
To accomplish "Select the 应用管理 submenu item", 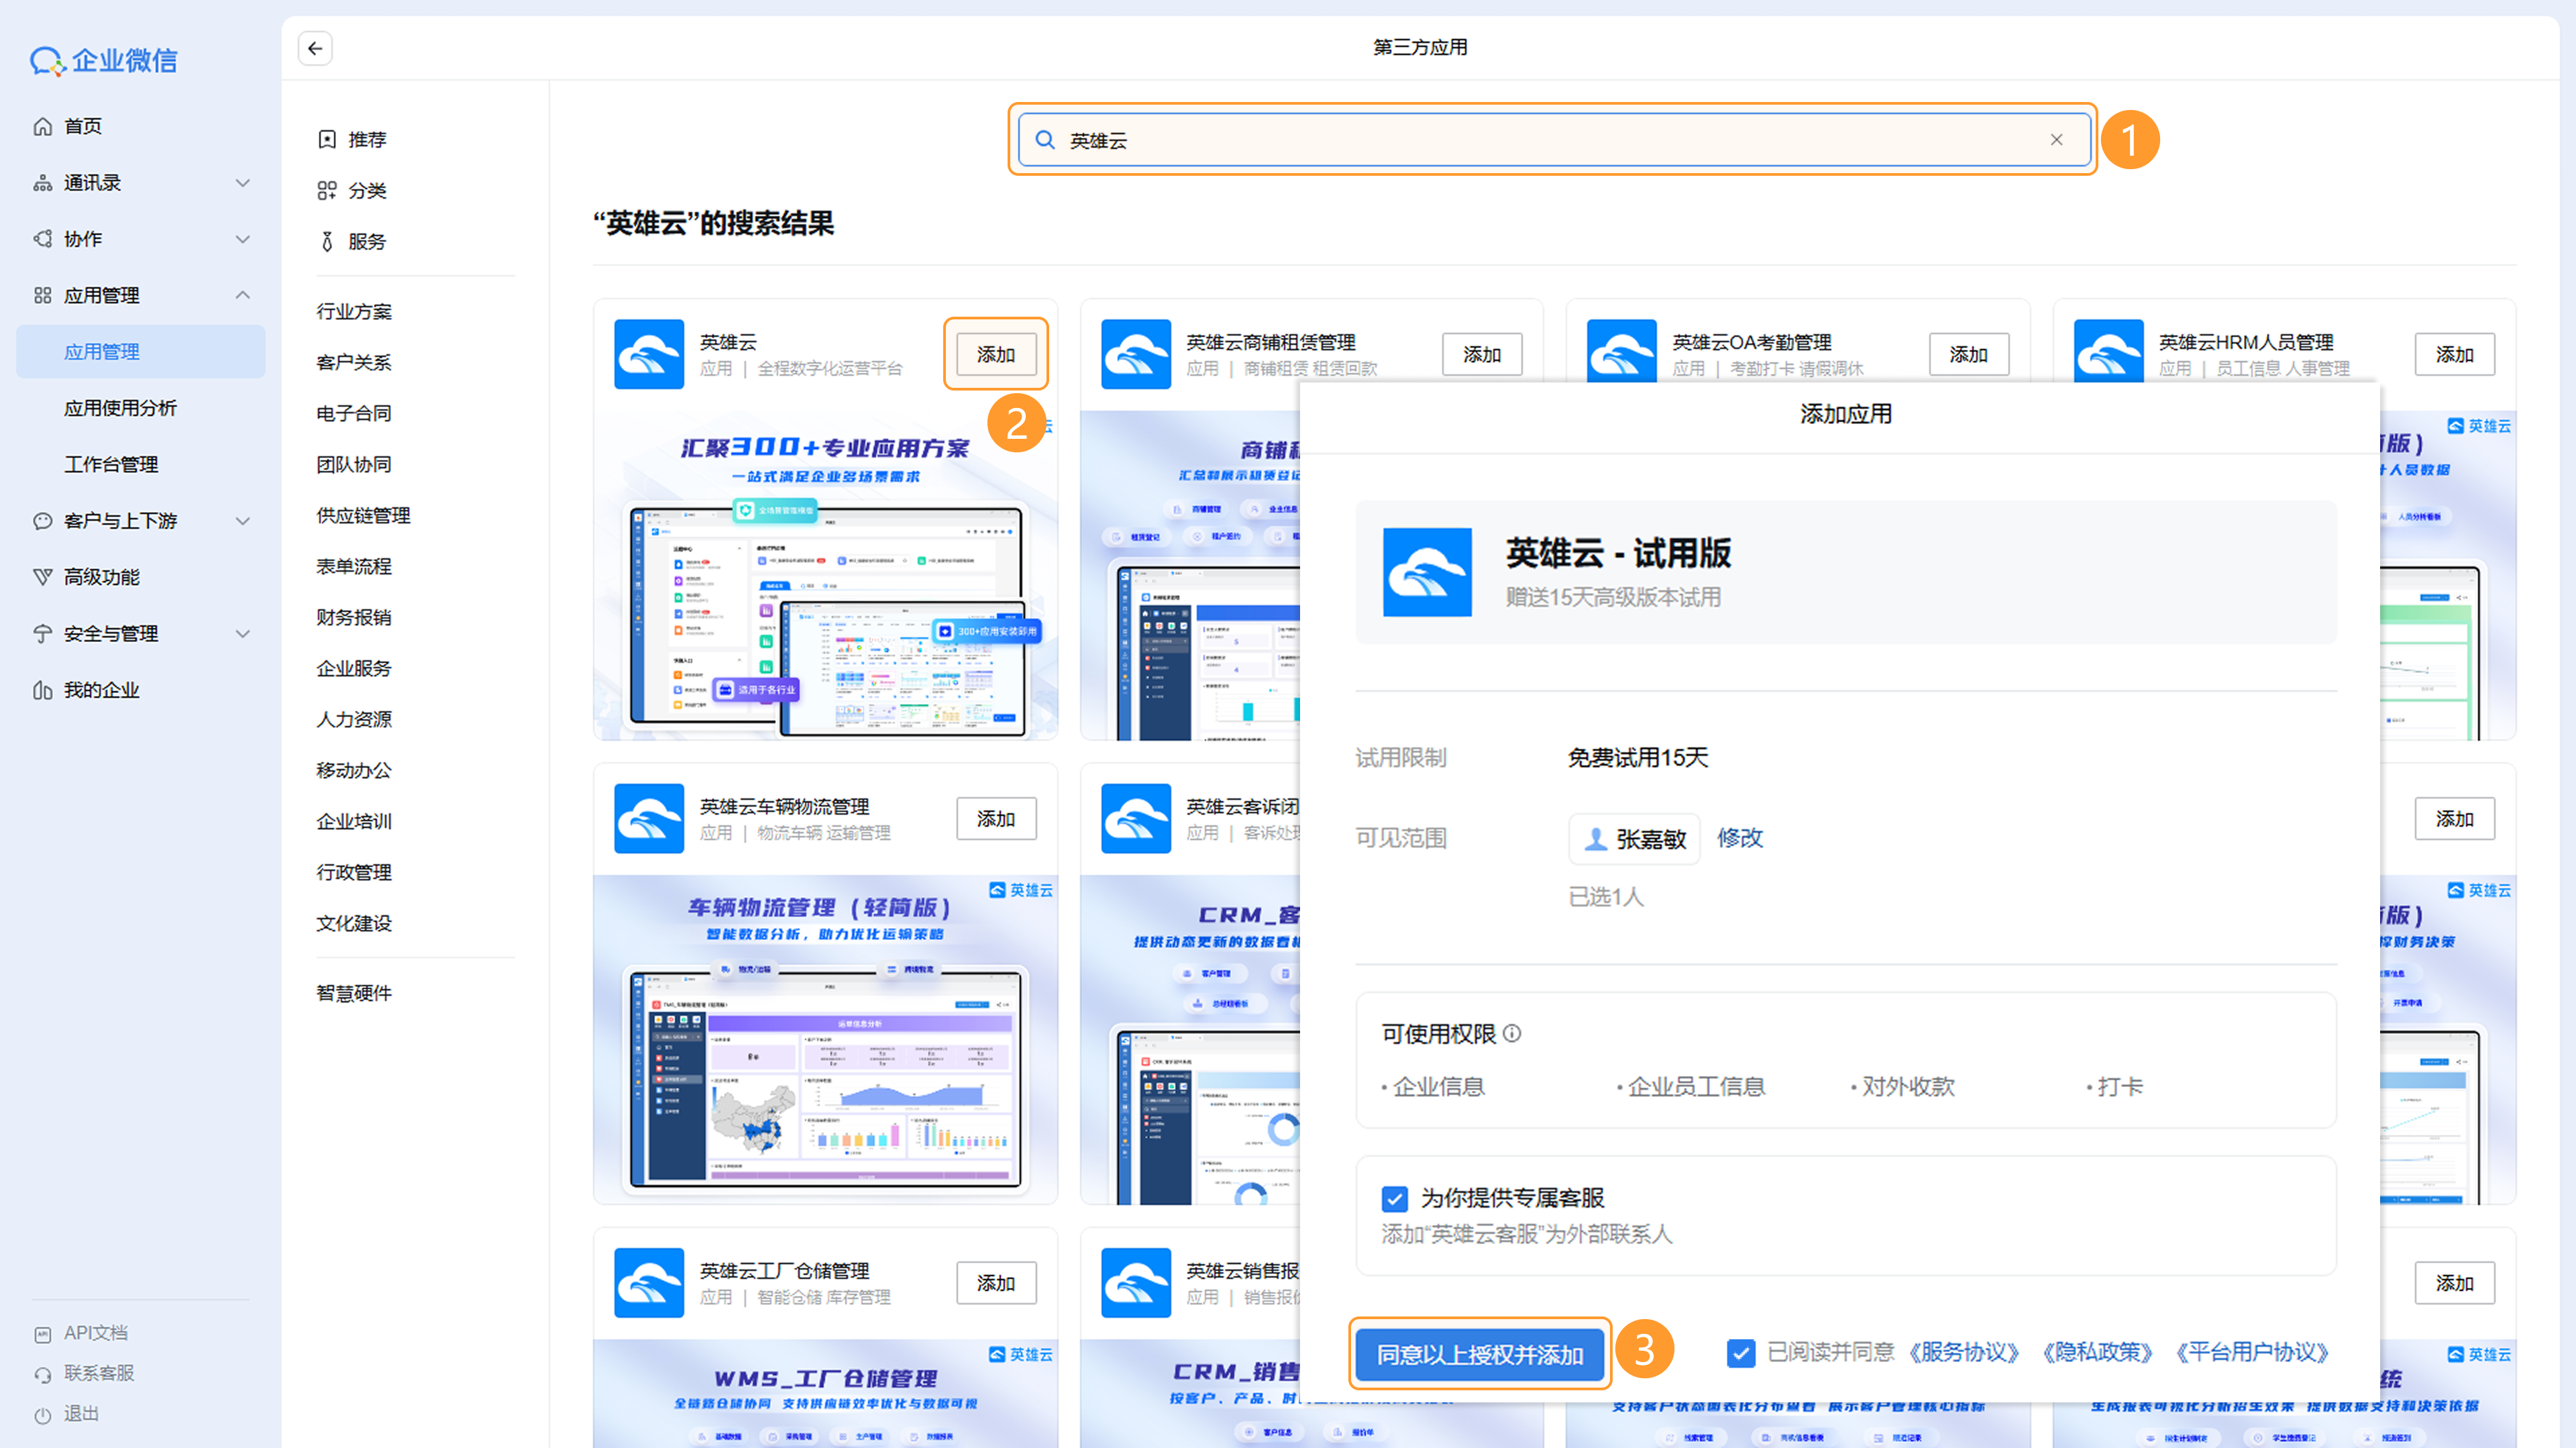I will click(141, 352).
